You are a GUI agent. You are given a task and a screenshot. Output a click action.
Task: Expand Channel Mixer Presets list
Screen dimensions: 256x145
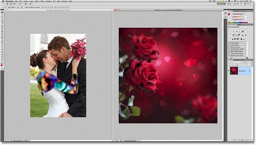[x=237, y=53]
